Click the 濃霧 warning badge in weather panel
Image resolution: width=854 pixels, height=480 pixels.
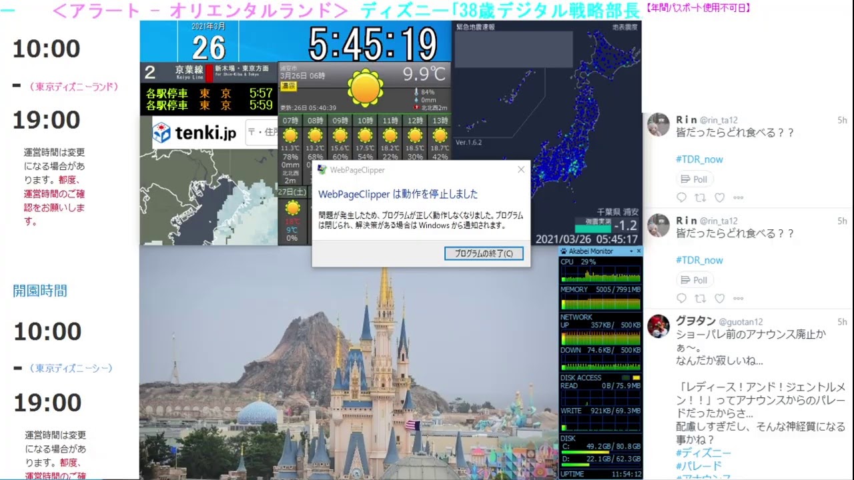[x=289, y=87]
